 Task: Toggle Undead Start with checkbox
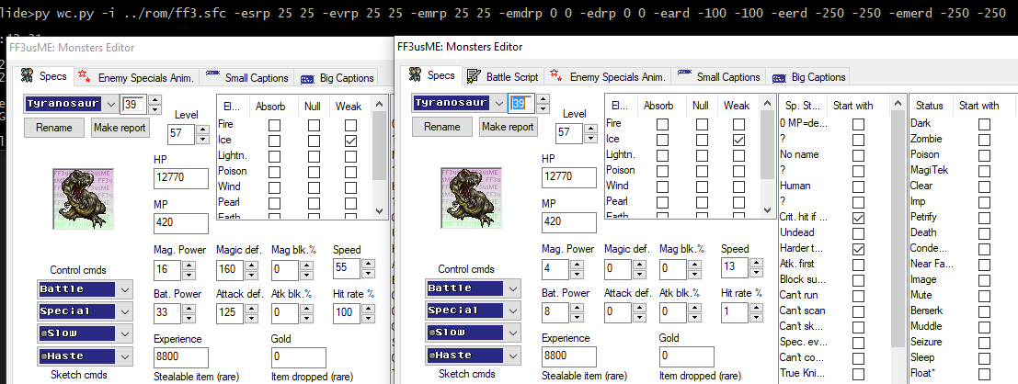[x=858, y=232]
